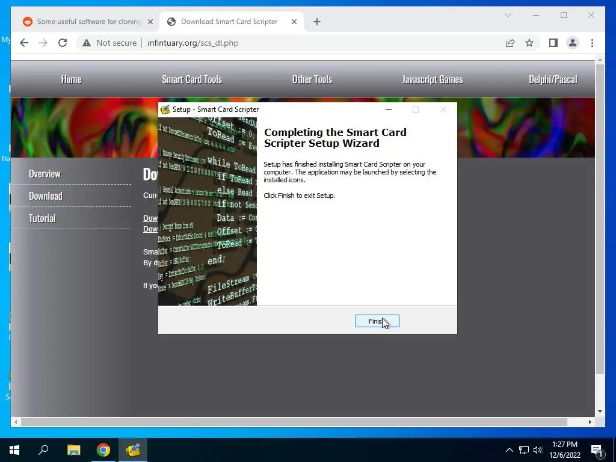Open File Explorer from the taskbar
This screenshot has height=462, width=616.
(x=73, y=450)
